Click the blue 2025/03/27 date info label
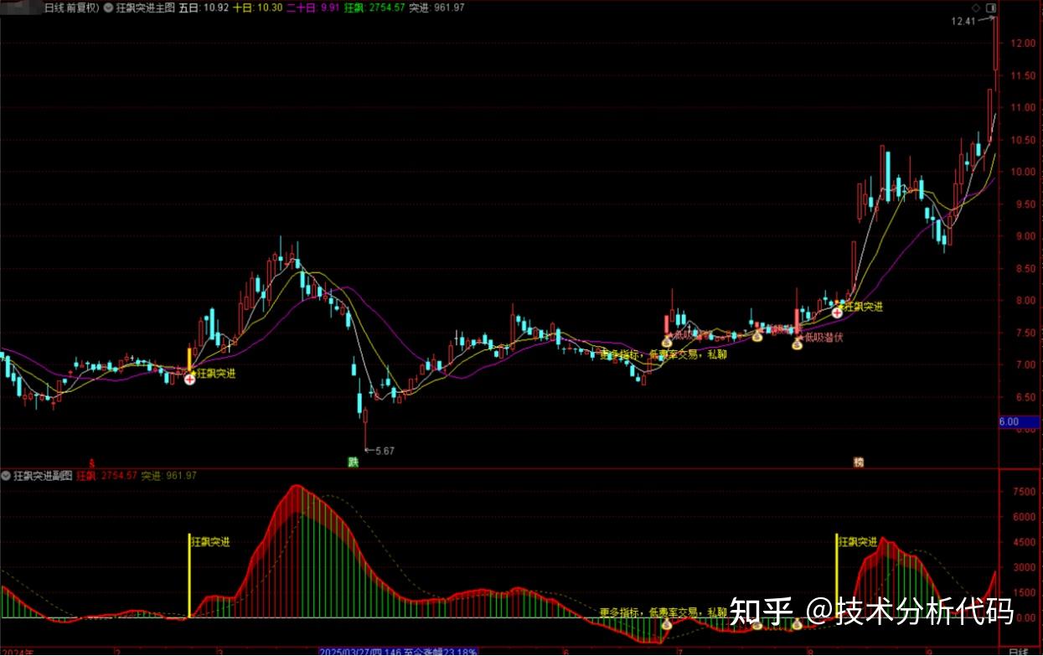 (x=398, y=651)
